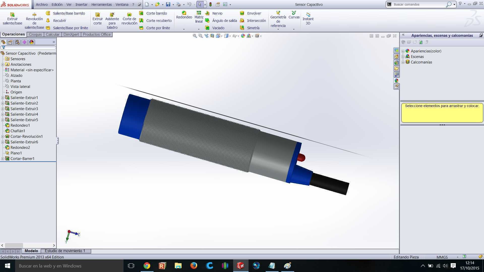Switch to the DimXpert tab
This screenshot has width=484, height=272.
pos(71,35)
